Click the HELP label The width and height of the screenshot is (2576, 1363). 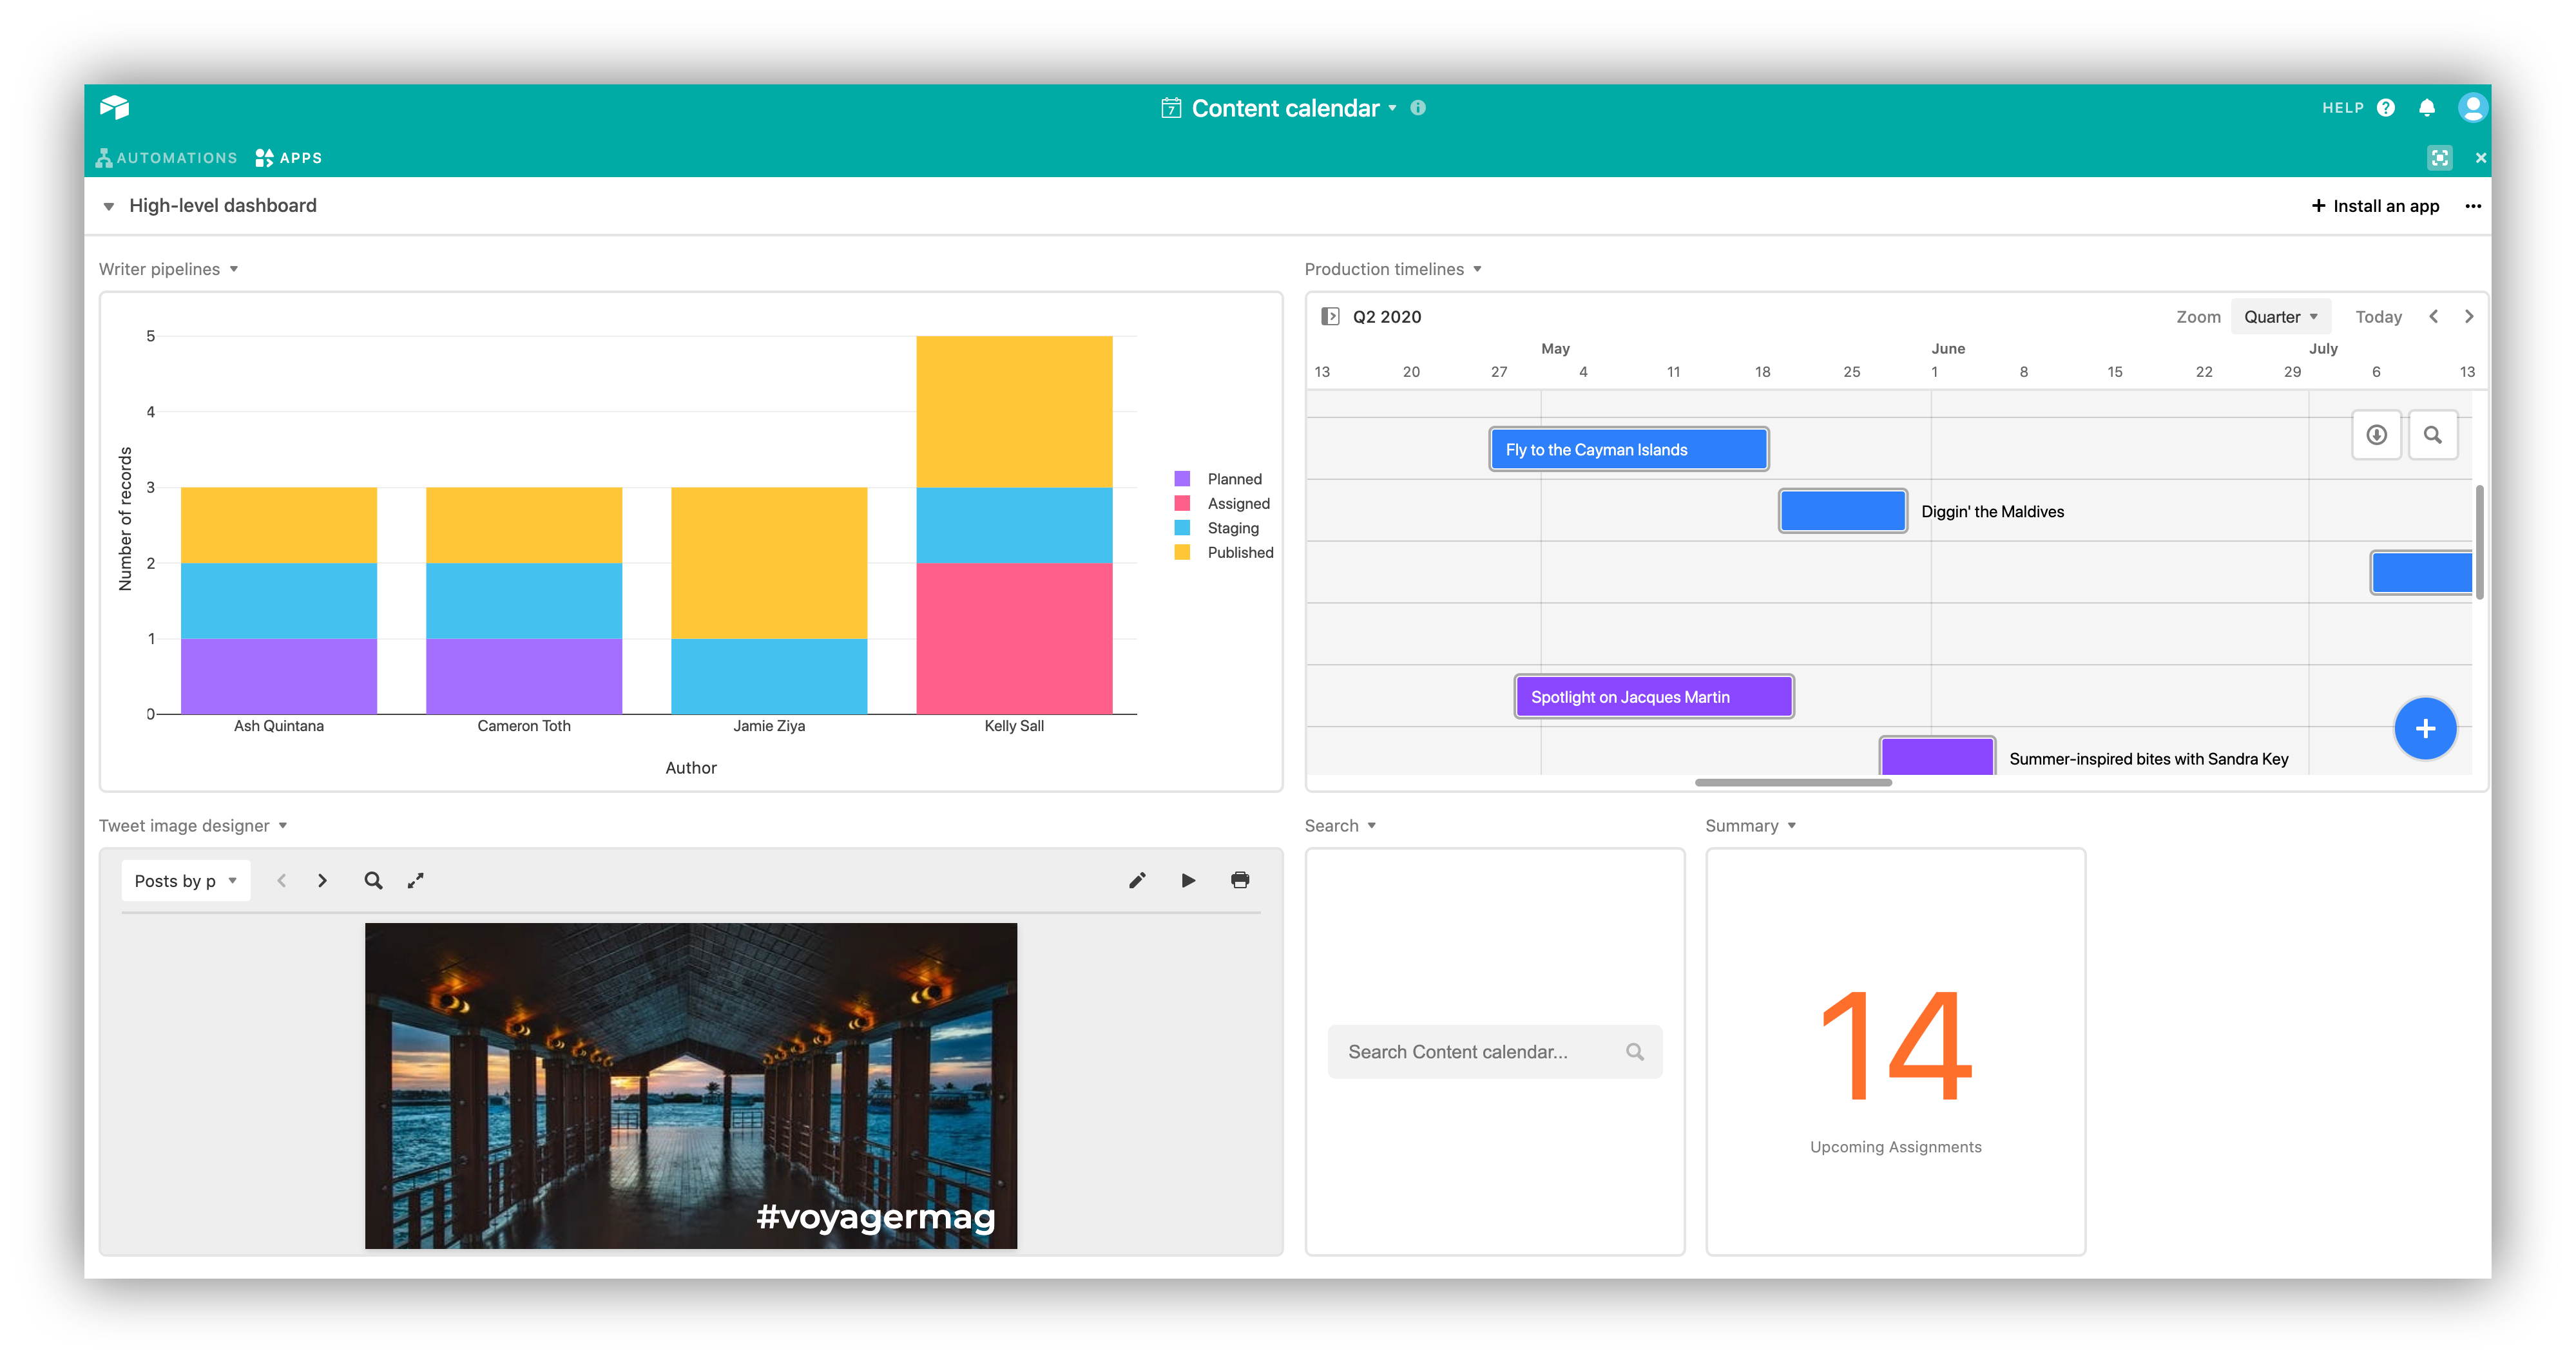click(2343, 108)
